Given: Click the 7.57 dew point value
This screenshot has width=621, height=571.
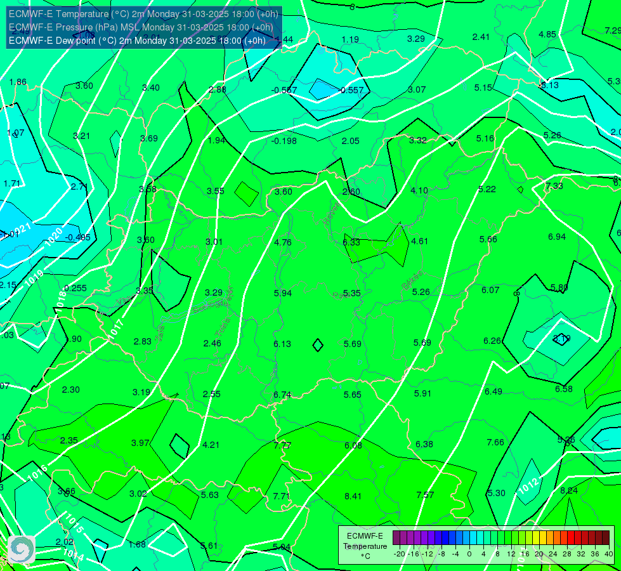Looking at the screenshot, I should 425,494.
